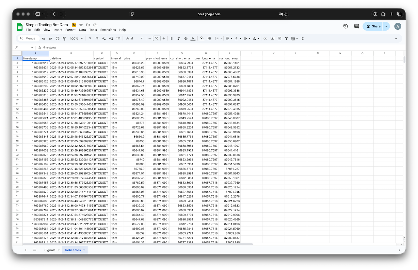418x270 pixels.
Task: Click the Share button
Action: (x=374, y=26)
